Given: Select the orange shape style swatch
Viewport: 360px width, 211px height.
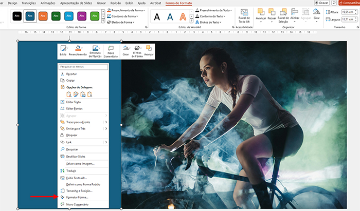Looking at the screenshot, I should coord(43,16).
